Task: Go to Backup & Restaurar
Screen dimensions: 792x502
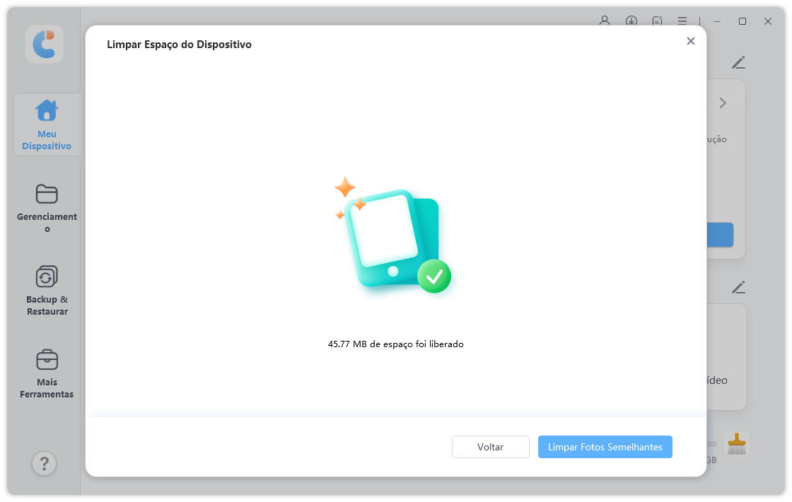Action: (x=47, y=291)
